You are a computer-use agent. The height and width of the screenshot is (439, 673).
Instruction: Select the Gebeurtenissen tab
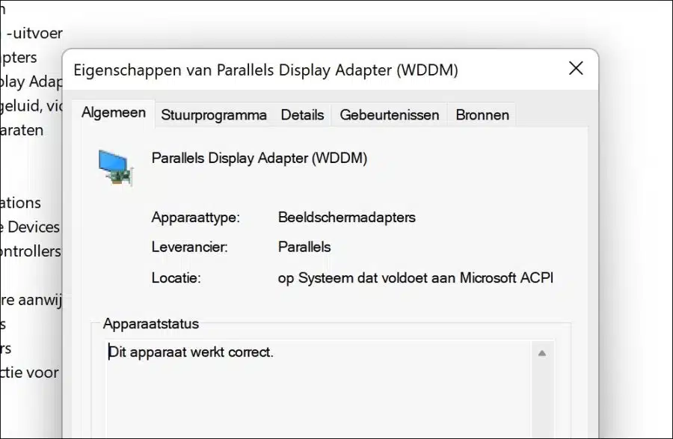[x=390, y=115]
